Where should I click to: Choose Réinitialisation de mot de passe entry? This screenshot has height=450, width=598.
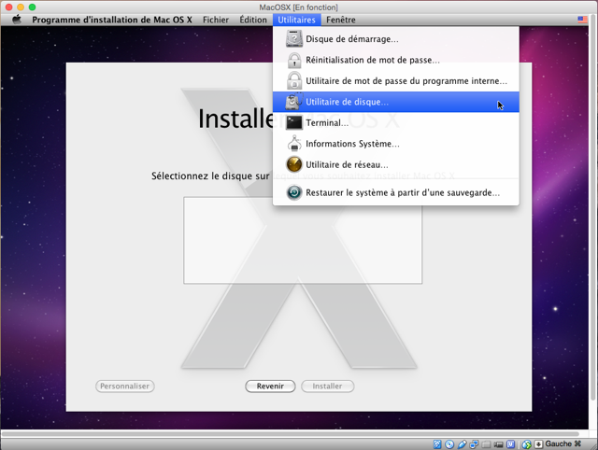(396, 60)
